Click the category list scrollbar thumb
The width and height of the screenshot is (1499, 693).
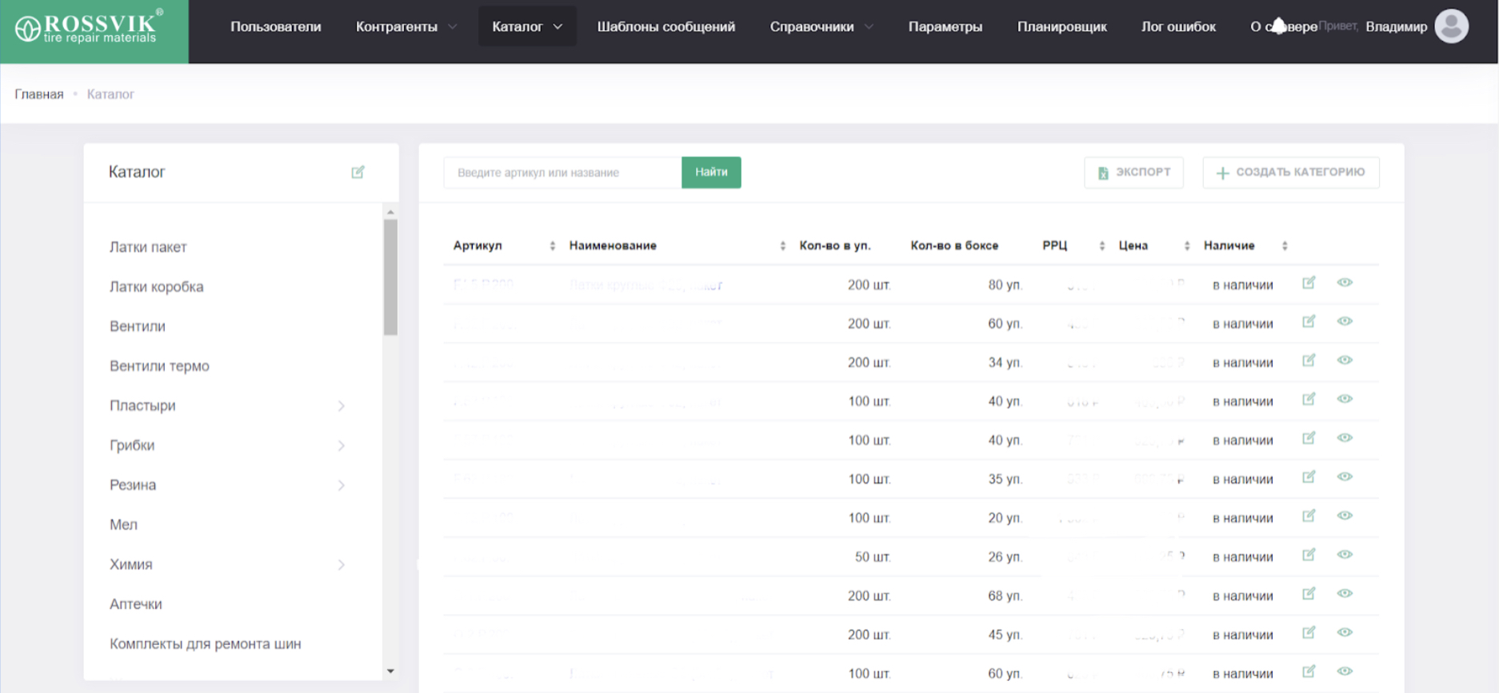[x=390, y=277]
